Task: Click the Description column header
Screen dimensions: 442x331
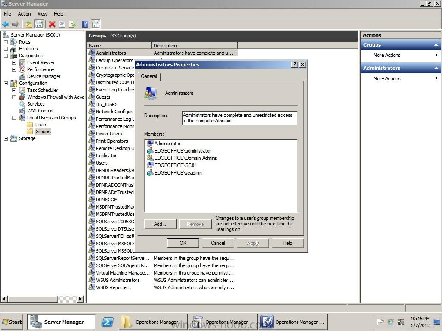Action: click(195, 46)
